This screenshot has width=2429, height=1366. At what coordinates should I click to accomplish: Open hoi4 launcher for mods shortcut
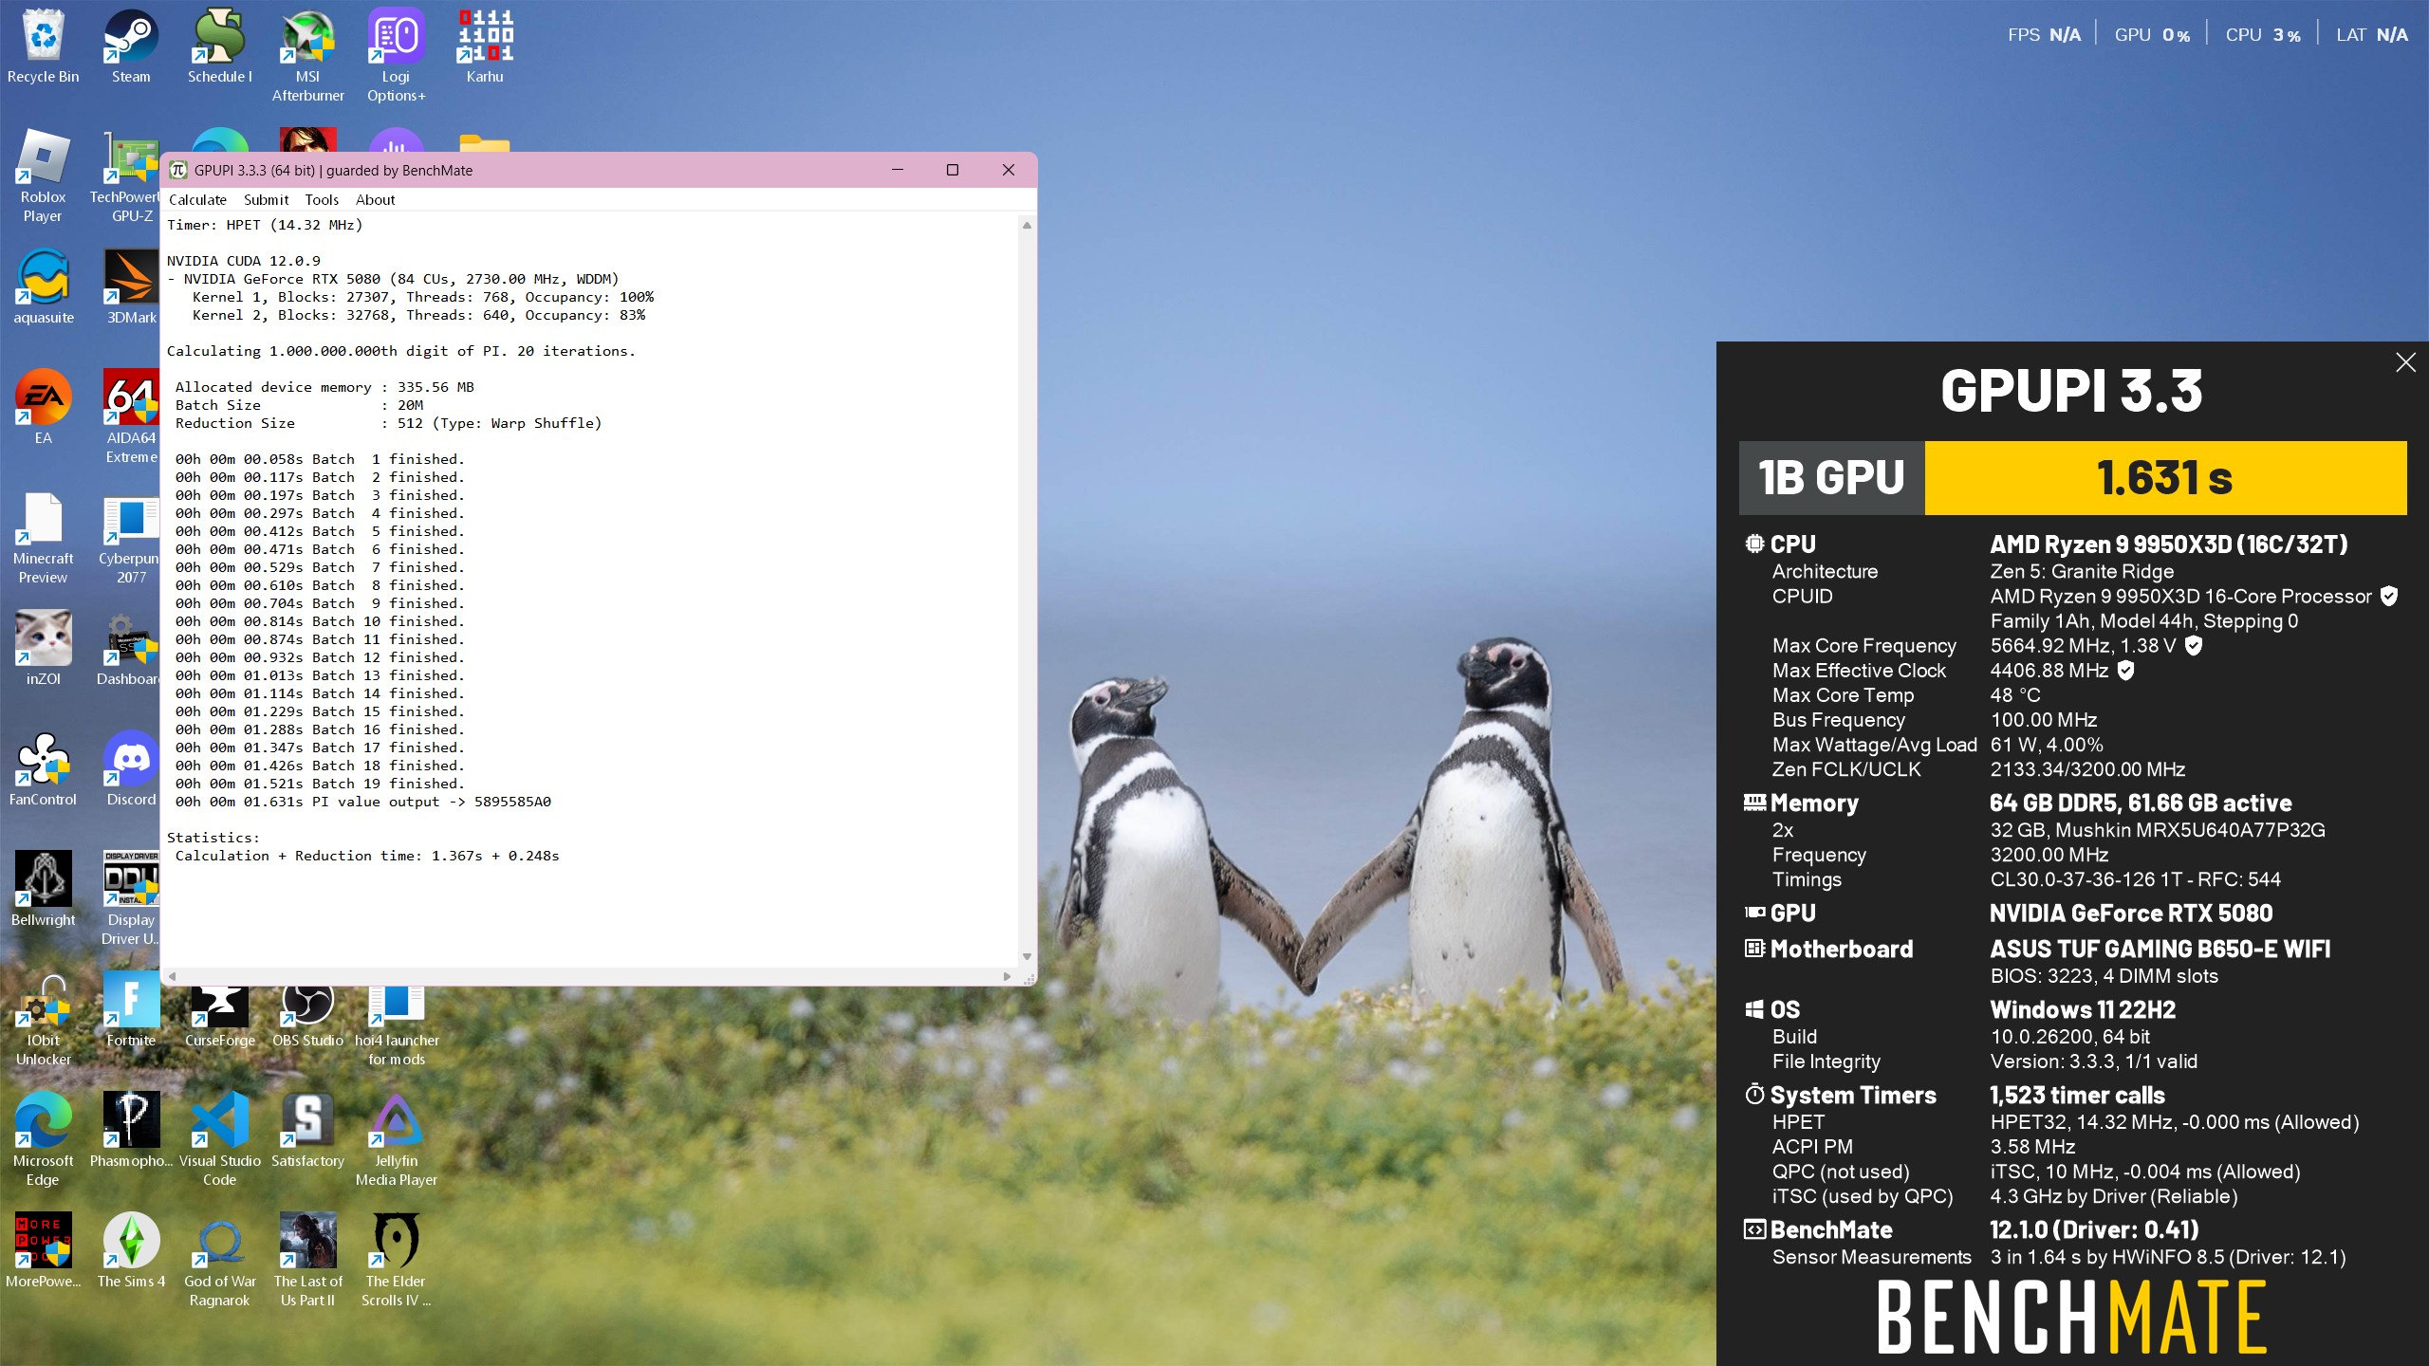396,1027
